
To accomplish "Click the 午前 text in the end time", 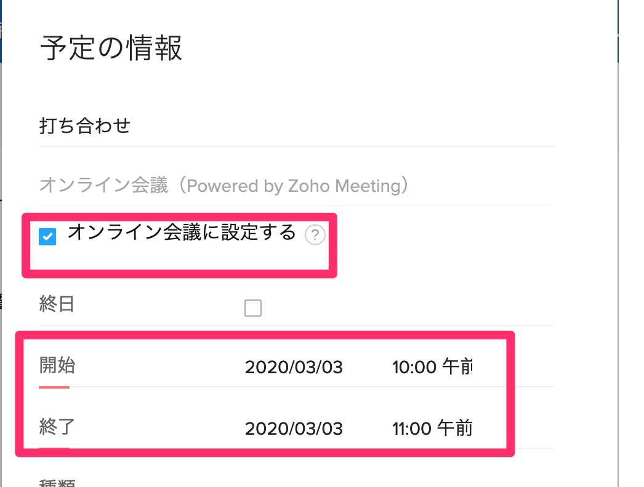I will [454, 428].
